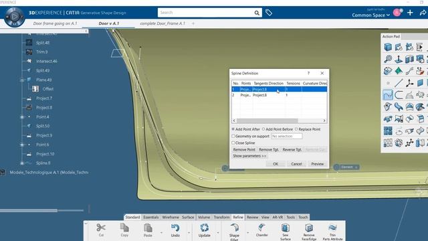Screen dimensions: 428x241
Task: Switch to Review toolbar tab
Action: click(253, 217)
